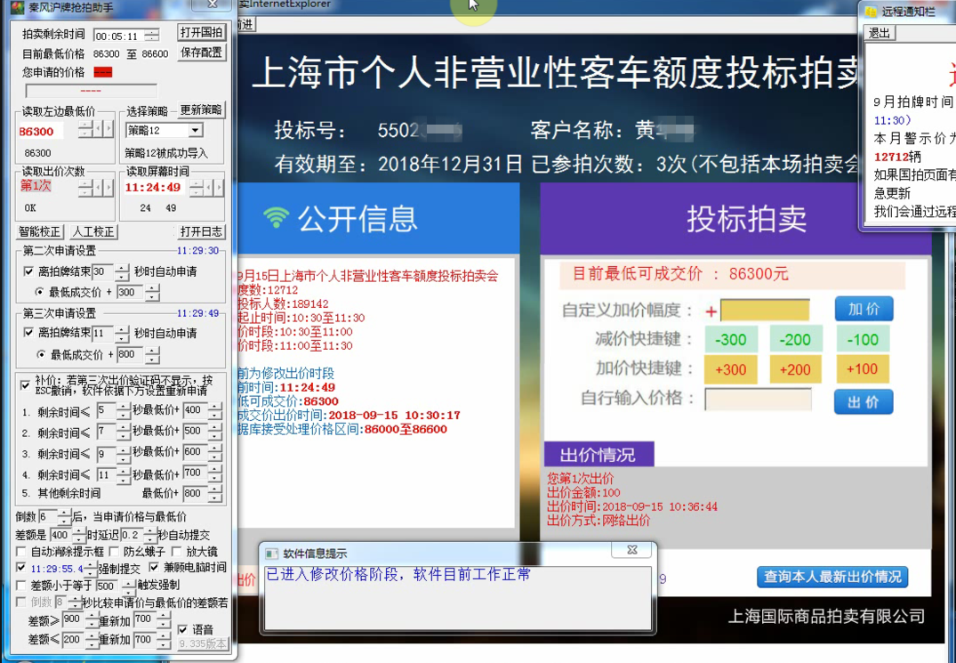
Task: Click the +300 price increase shortcut
Action: click(x=731, y=369)
